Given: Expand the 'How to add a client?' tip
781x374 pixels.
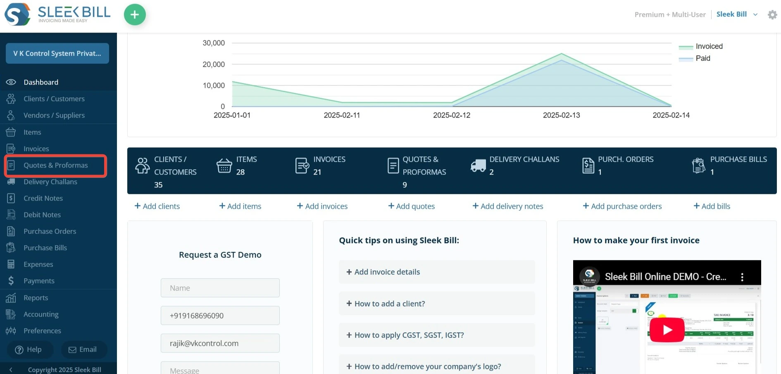Looking at the screenshot, I should (437, 303).
